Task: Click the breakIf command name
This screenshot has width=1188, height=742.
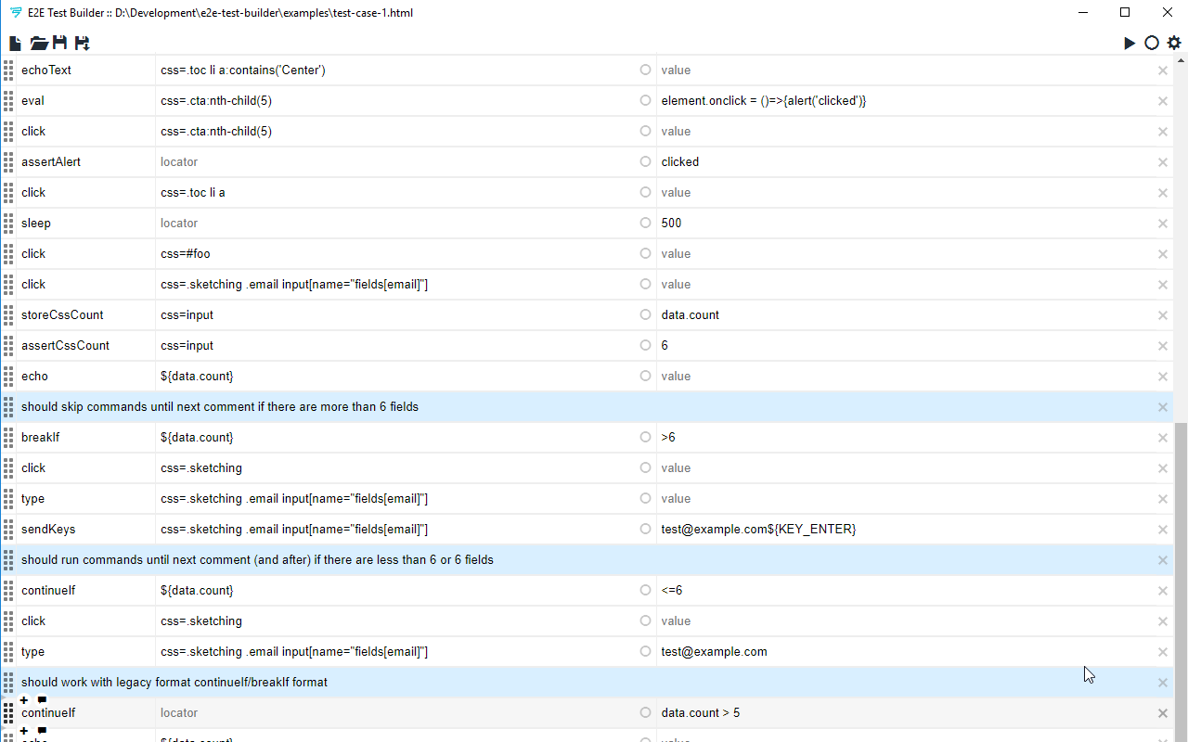Action: click(x=85, y=438)
